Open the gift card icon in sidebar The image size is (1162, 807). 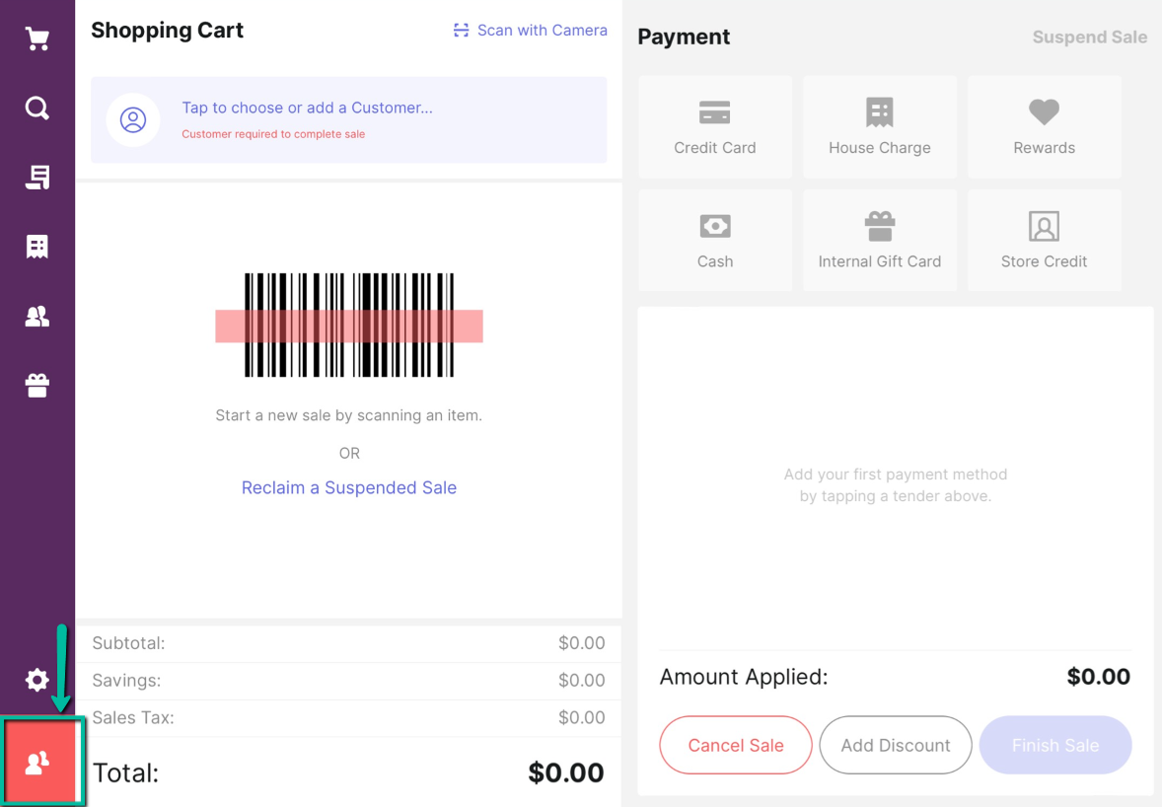(x=37, y=386)
